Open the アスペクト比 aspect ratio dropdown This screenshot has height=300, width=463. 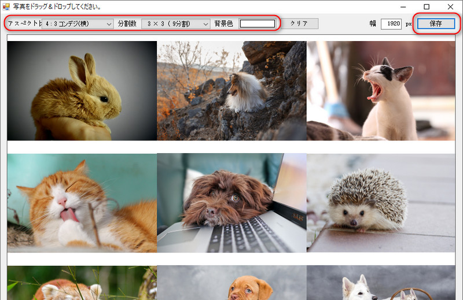[78, 24]
